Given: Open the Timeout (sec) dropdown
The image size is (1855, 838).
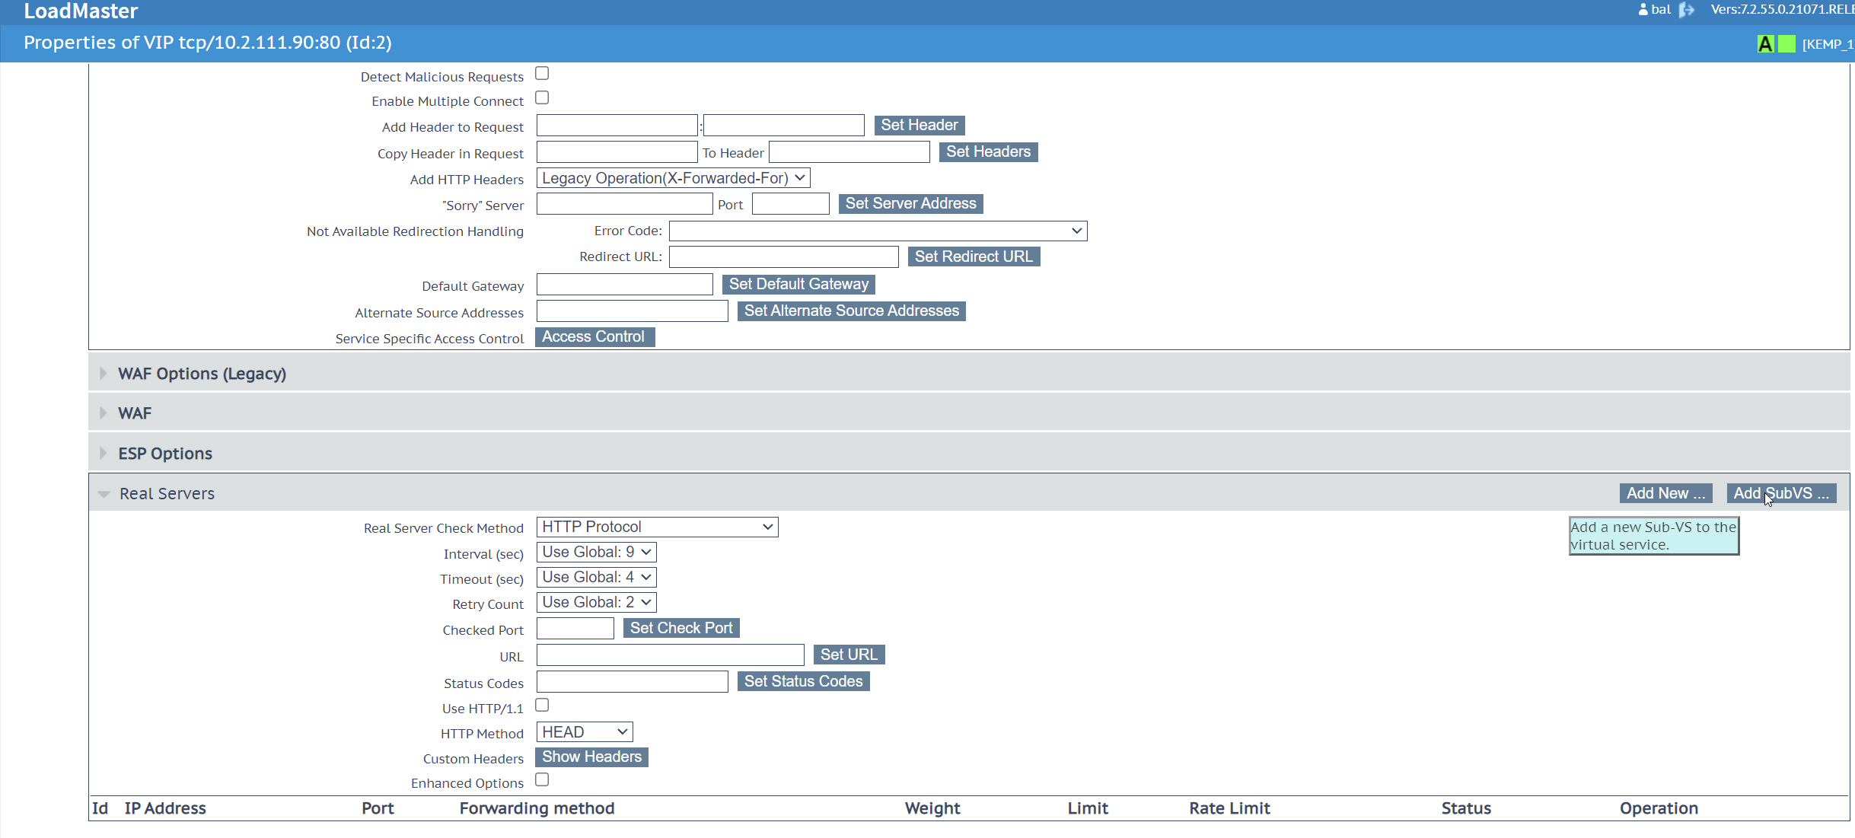Looking at the screenshot, I should [596, 577].
